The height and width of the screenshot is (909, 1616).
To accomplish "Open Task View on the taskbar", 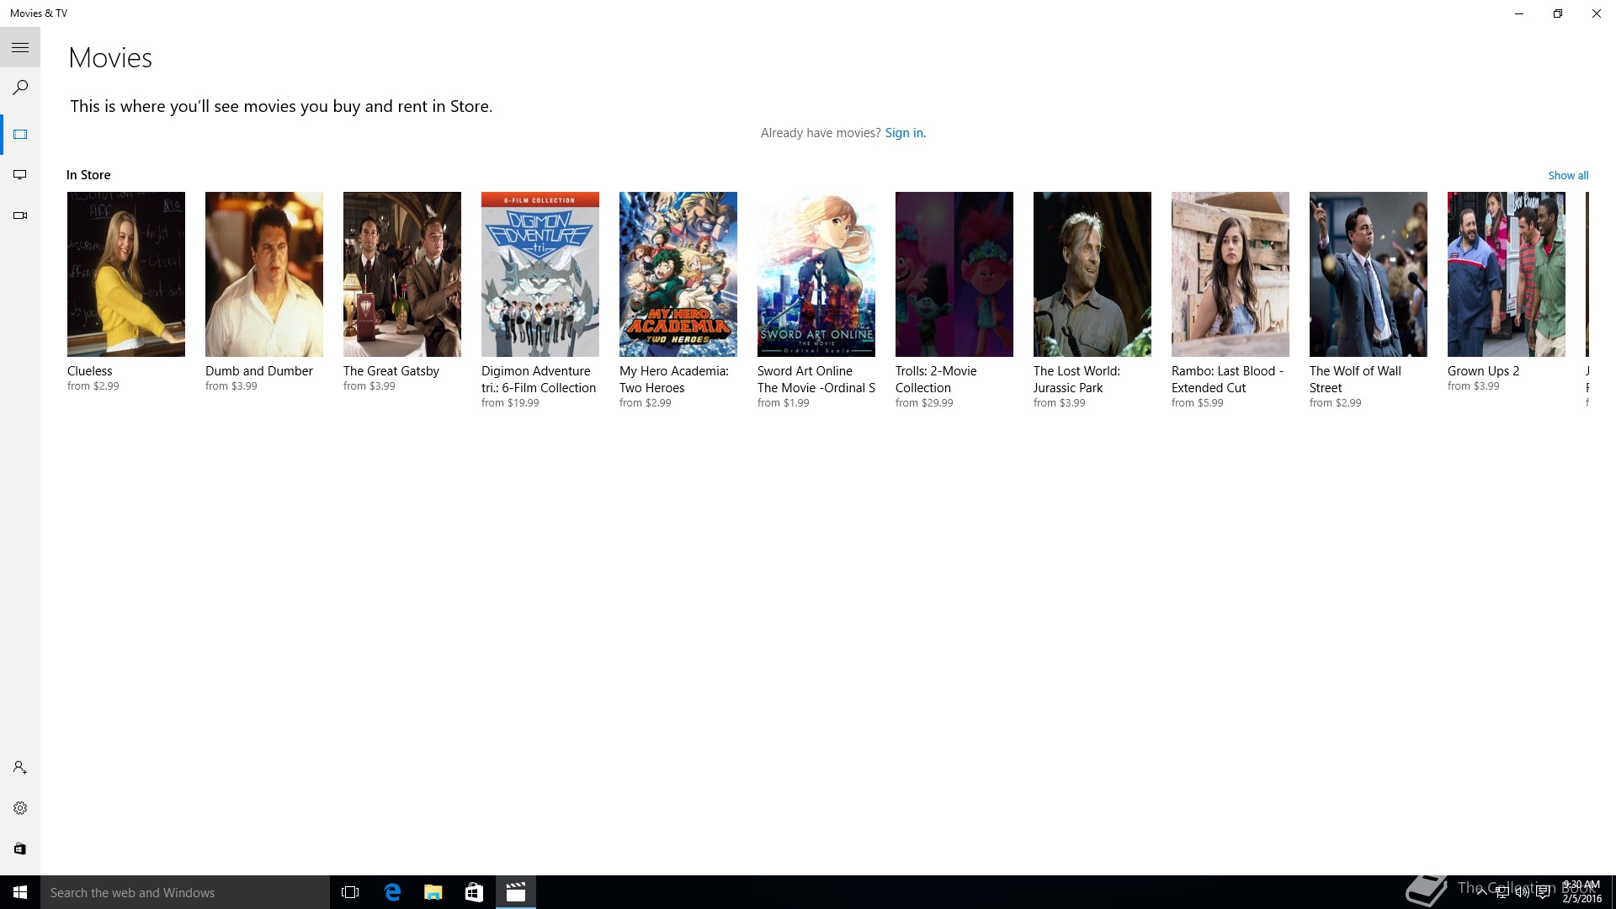I will (x=350, y=892).
